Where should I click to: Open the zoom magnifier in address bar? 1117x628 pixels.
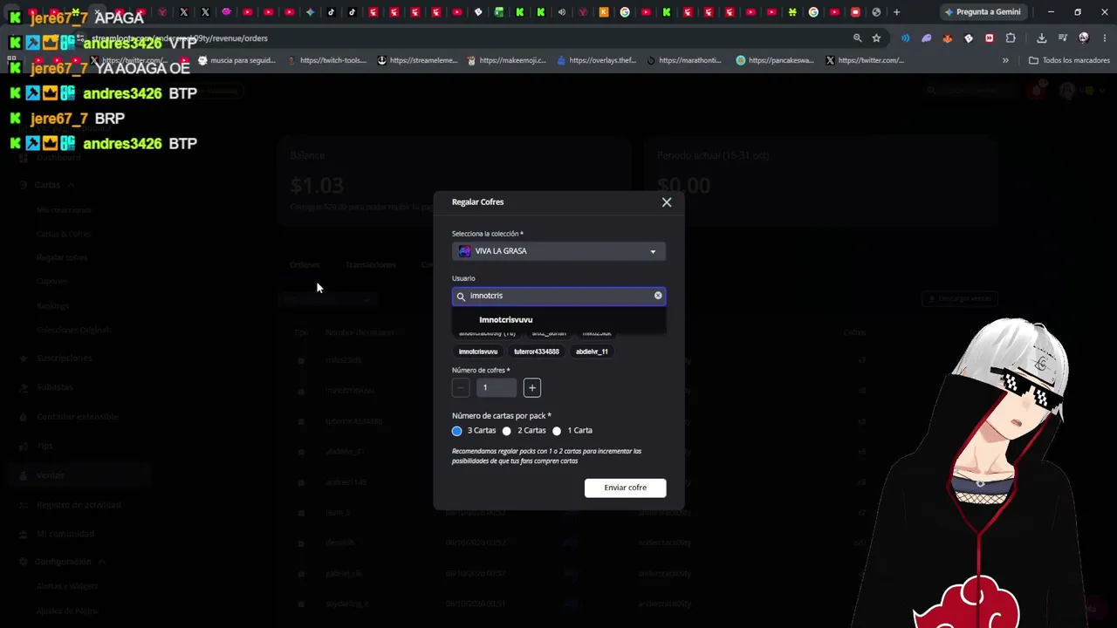[x=857, y=38]
